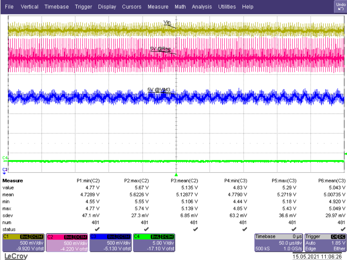Open the C1 channel descriptor box
347x260 pixels.
[24, 243]
